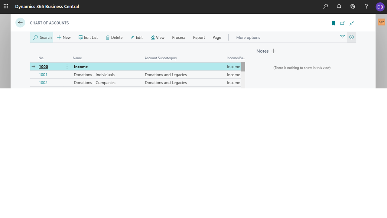
Task: Toggle the FactBox information pane icon
Action: click(351, 37)
